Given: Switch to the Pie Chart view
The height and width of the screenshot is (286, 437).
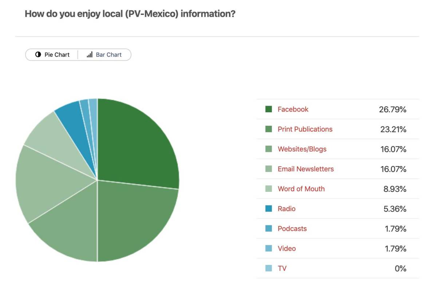Looking at the screenshot, I should click(52, 55).
